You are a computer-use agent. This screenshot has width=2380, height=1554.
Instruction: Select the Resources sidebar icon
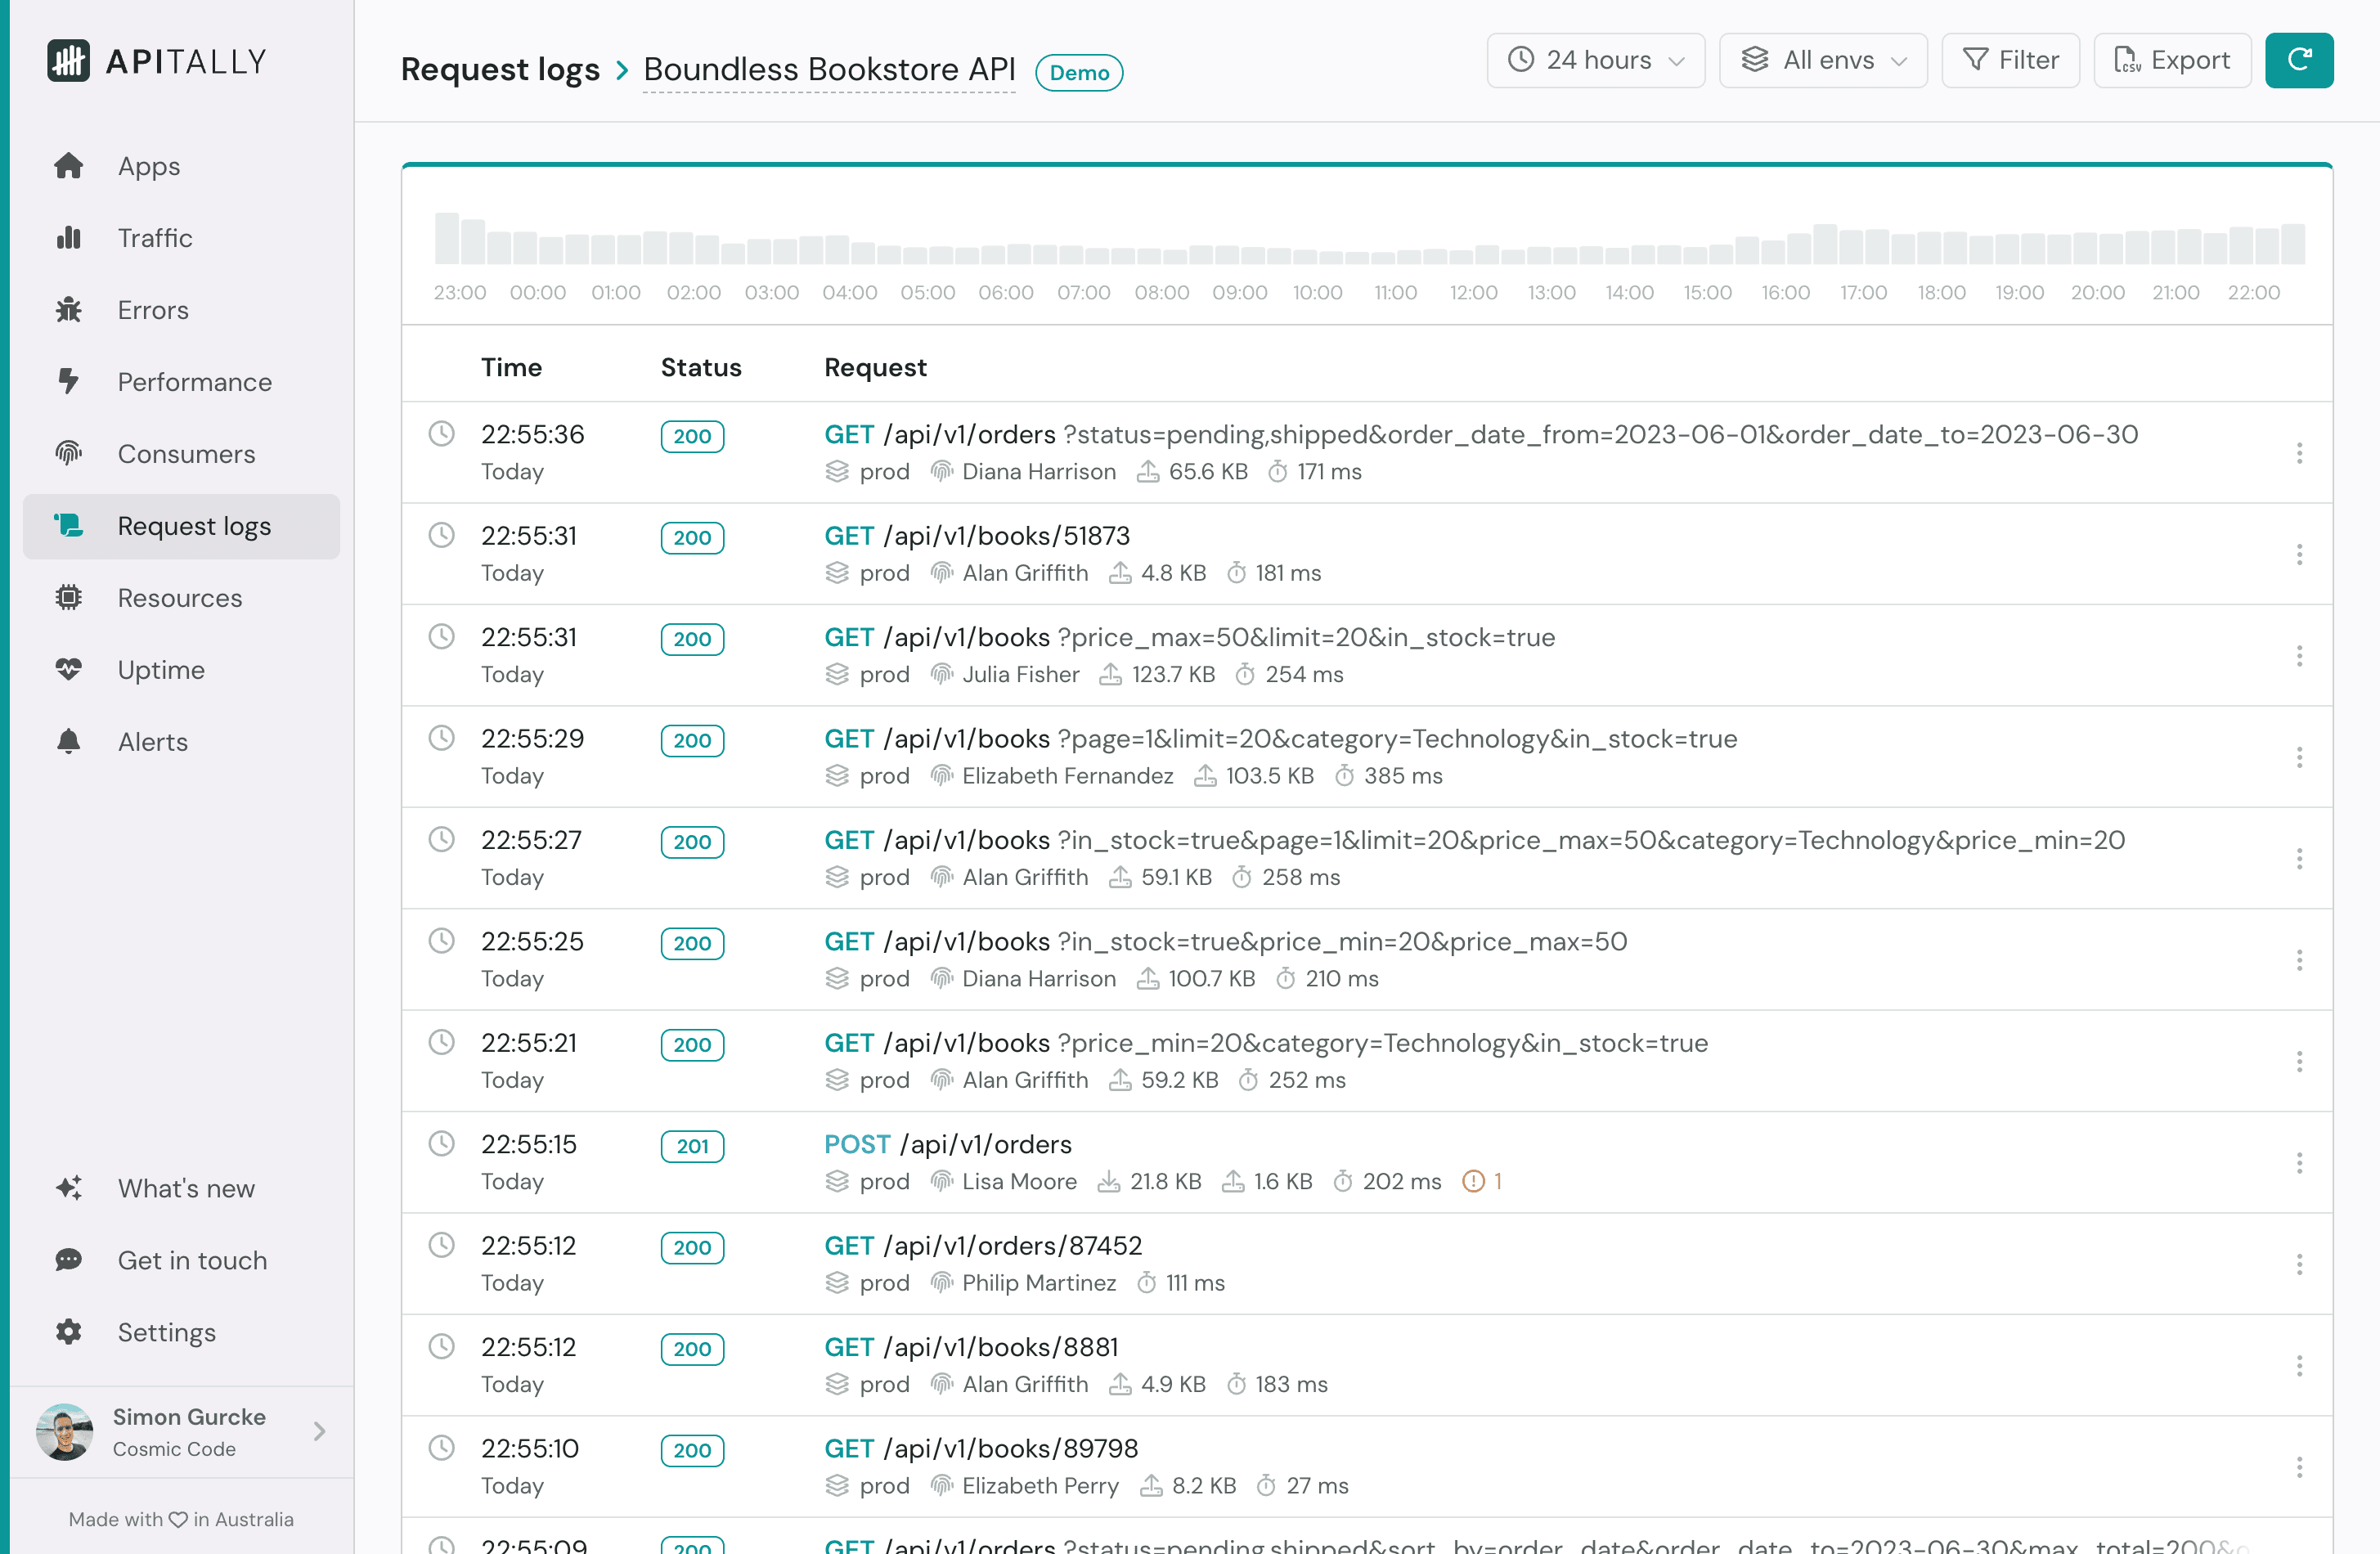pyautogui.click(x=68, y=597)
